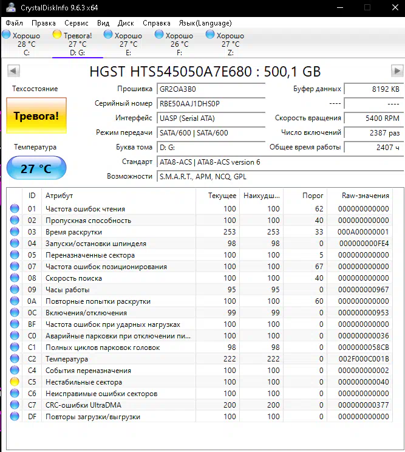Click the yellow Тревога! health status button

click(36, 115)
